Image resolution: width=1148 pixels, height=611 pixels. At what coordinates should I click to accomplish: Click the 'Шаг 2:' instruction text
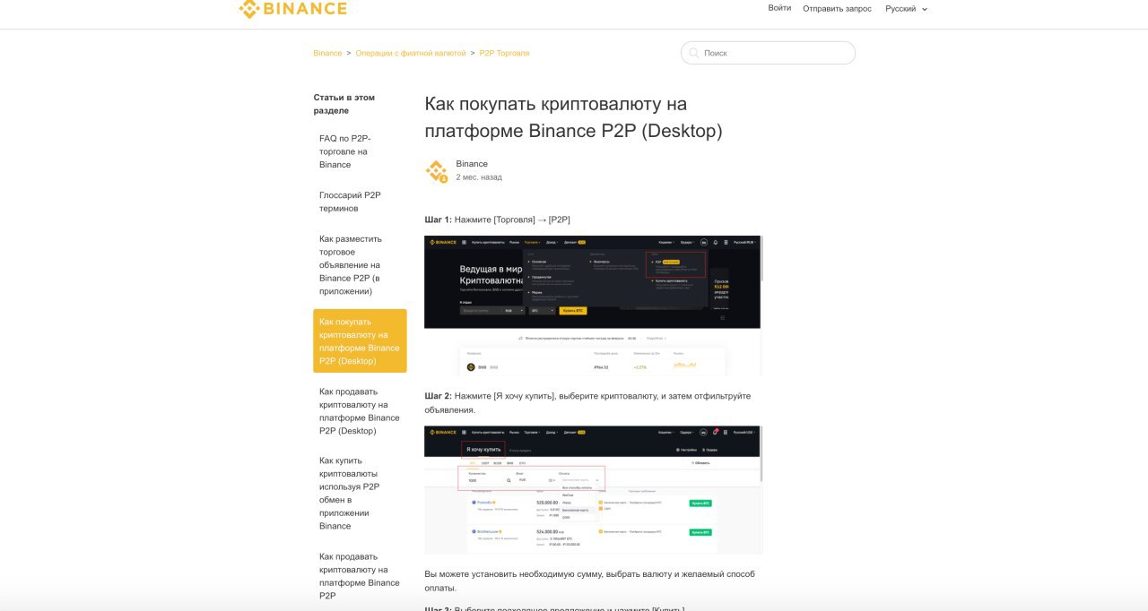click(587, 403)
